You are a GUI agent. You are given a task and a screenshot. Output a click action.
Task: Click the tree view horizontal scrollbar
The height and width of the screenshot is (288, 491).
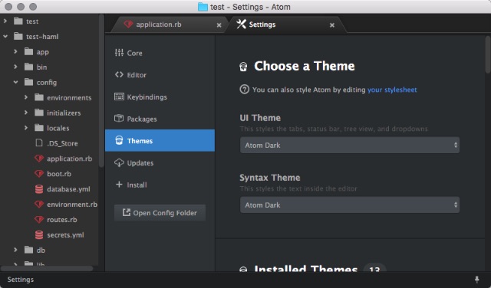coord(47,268)
